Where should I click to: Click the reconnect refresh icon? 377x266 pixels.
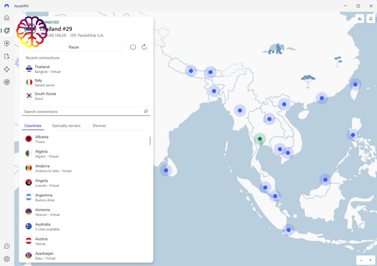pos(144,47)
